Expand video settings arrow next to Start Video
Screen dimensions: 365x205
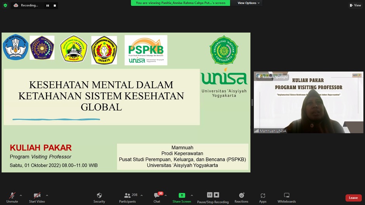pyautogui.click(x=47, y=195)
